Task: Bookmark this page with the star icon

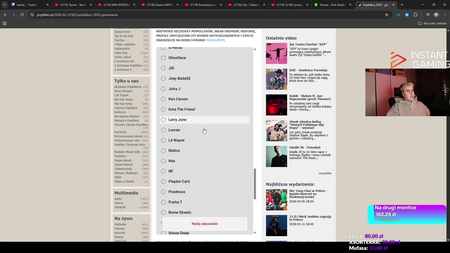Action: point(387,15)
